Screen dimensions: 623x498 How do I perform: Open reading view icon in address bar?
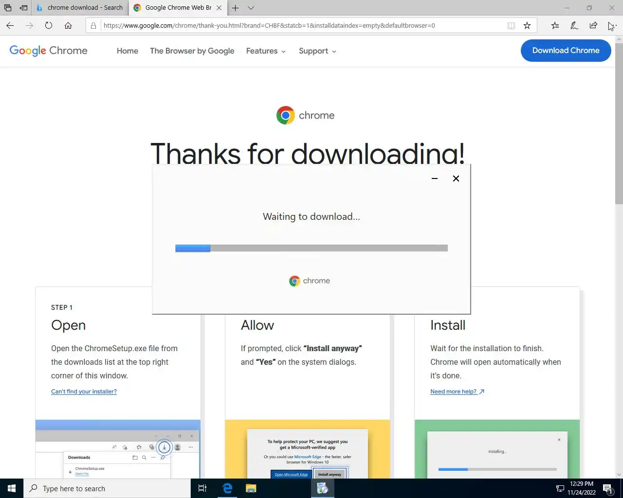pyautogui.click(x=511, y=25)
